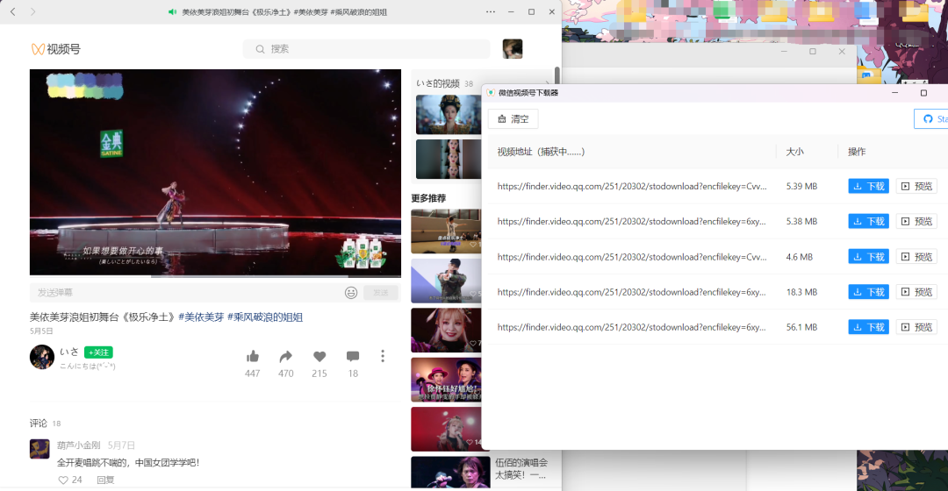This screenshot has width=948, height=491.
Task: Click the video URL in the 18.3 MB row
Action: pyautogui.click(x=631, y=292)
